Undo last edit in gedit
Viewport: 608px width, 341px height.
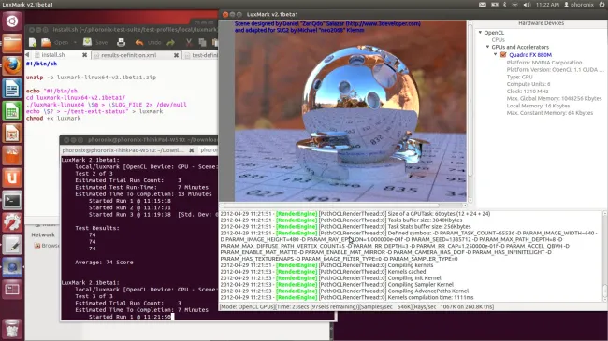(148, 42)
